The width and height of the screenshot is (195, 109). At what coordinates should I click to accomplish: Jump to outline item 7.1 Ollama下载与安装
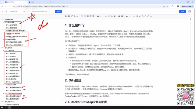[12, 104]
